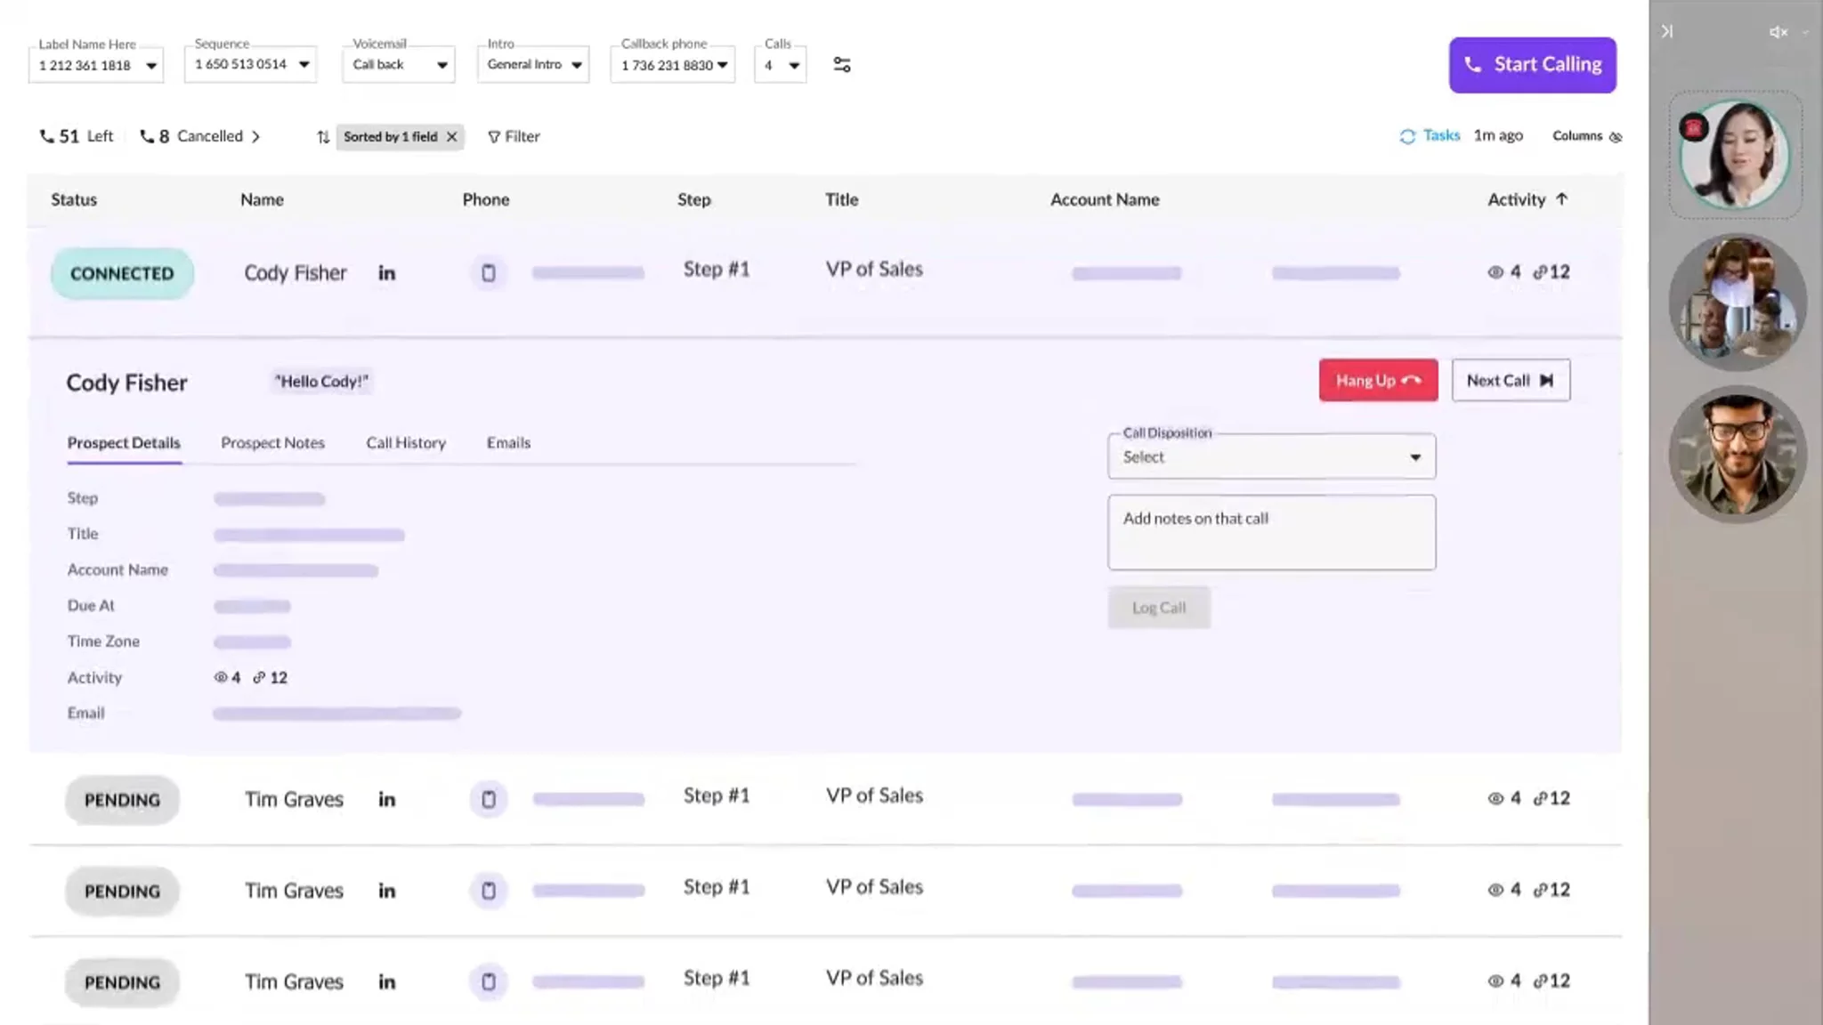Viewport: 1823px width, 1025px height.
Task: Click the red phone badge on woman's avatar
Action: [x=1693, y=129]
